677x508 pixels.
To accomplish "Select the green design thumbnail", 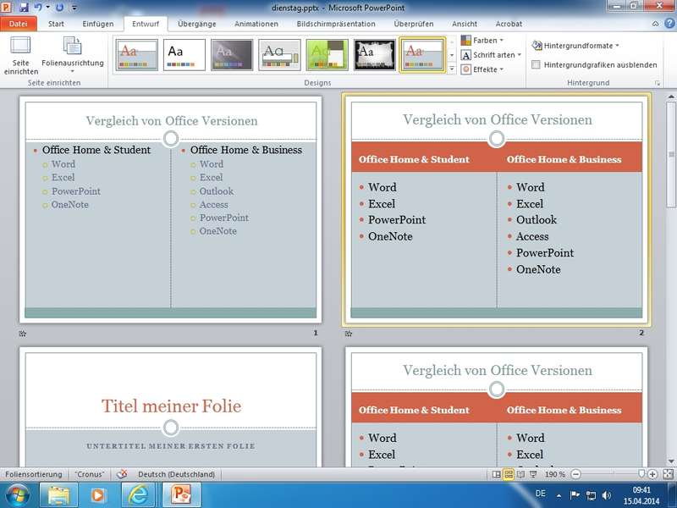I will 327,55.
